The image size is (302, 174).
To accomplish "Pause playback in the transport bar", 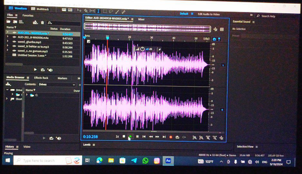I will coord(137,137).
